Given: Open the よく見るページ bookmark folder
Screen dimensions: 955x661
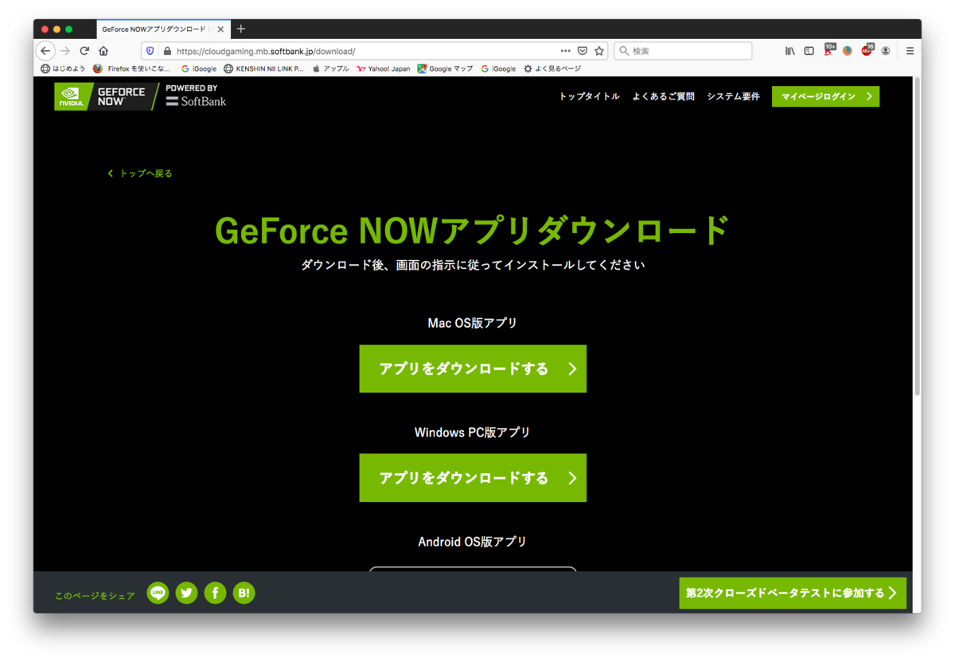Looking at the screenshot, I should point(552,69).
